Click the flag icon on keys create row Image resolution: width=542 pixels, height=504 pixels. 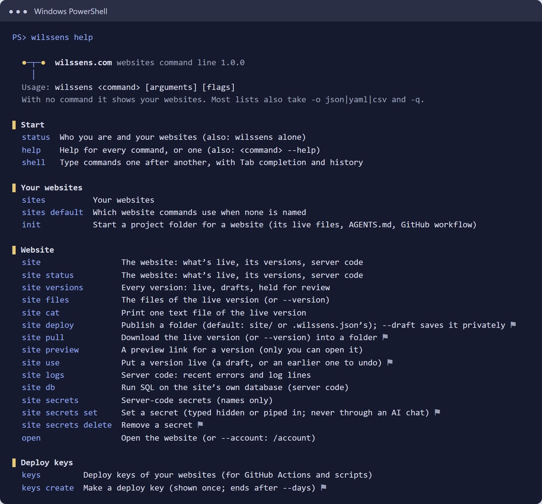323,488
